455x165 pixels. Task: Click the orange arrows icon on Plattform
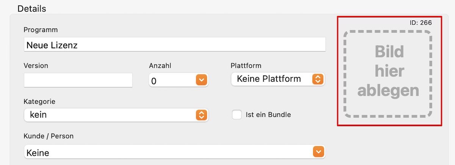(318, 79)
